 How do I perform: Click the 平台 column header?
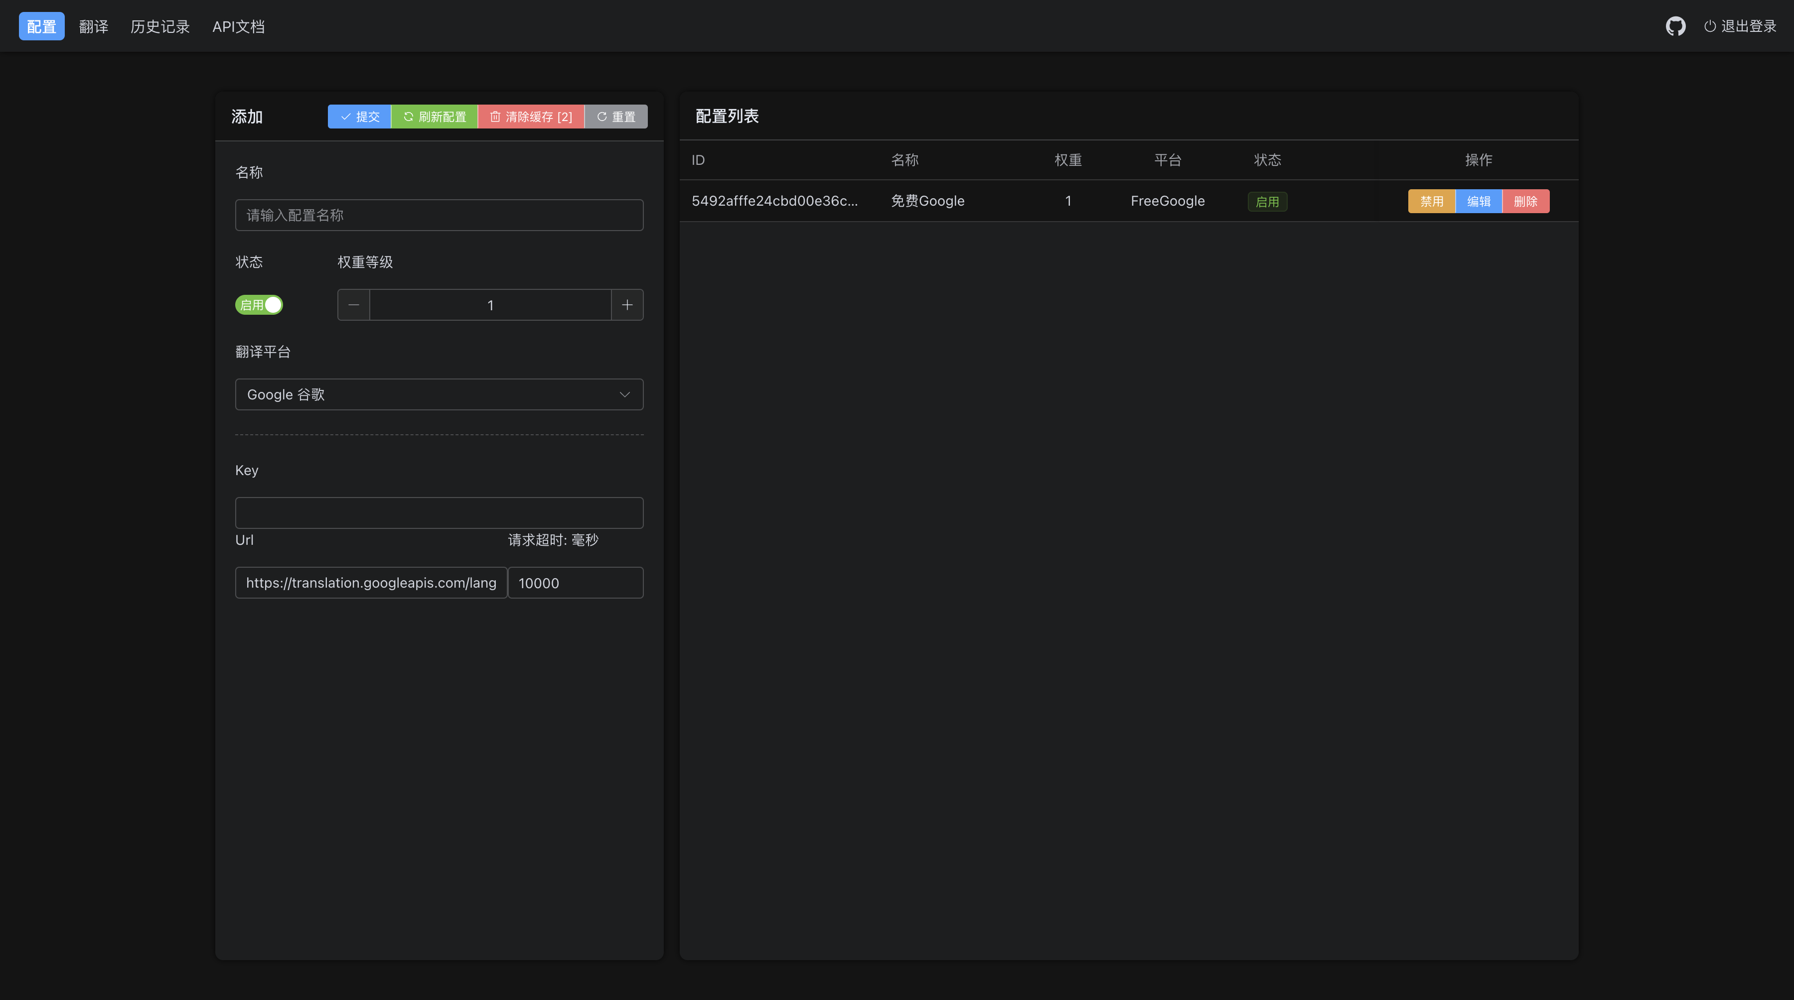pos(1167,159)
